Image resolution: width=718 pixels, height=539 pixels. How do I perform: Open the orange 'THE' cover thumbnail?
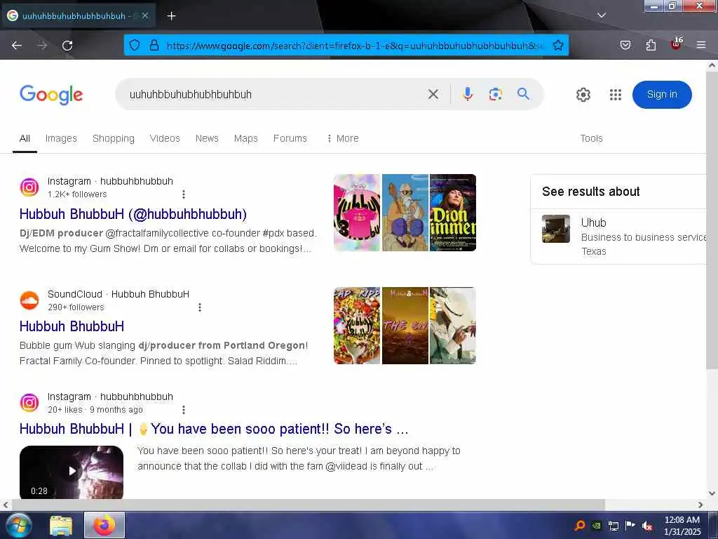tap(405, 326)
